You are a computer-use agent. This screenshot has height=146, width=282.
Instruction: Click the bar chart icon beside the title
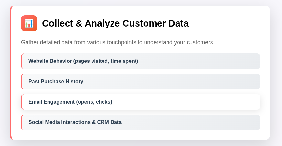pos(29,23)
